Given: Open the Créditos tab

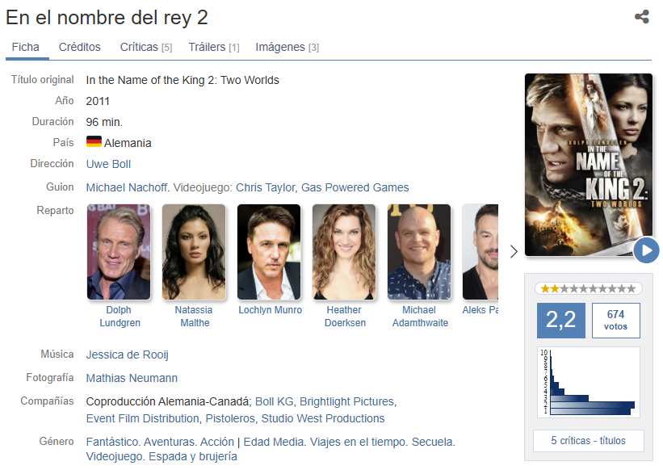Looking at the screenshot, I should tap(79, 47).
